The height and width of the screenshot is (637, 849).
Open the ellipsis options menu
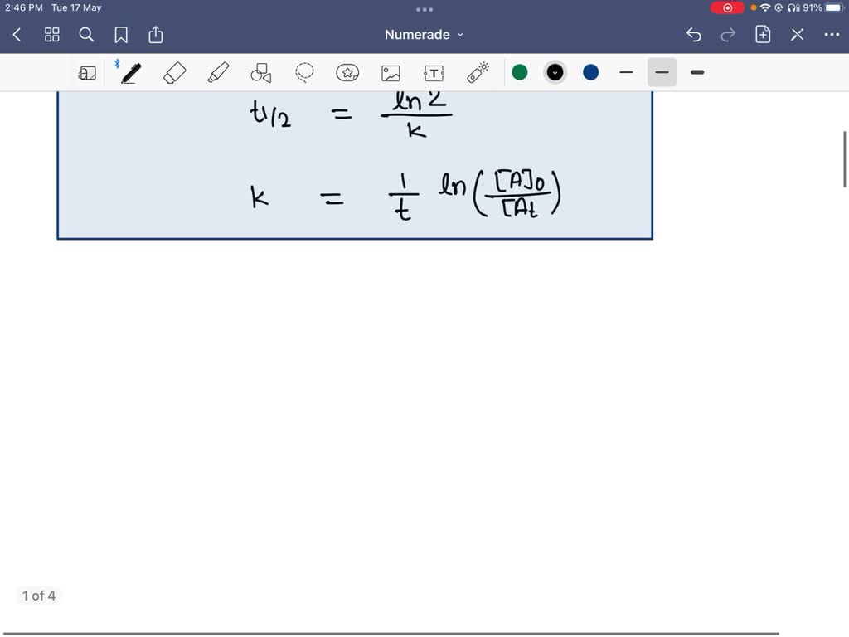tap(832, 35)
